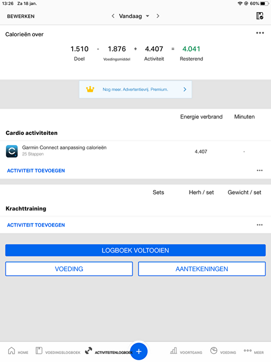Tap the crown Premium icon
This screenshot has width=271, height=362.
point(90,89)
